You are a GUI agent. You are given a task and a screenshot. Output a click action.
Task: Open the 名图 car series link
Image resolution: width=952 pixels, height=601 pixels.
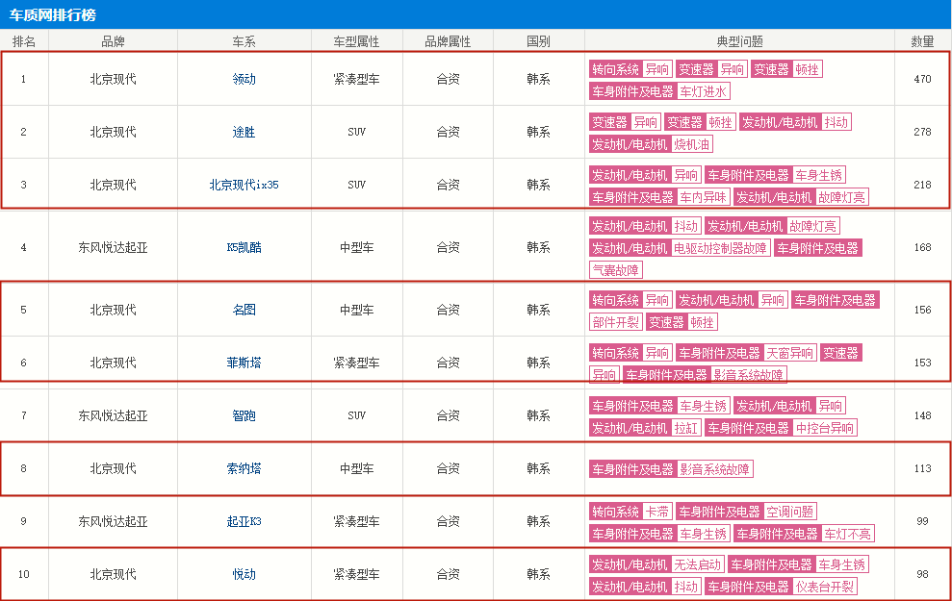pos(244,310)
